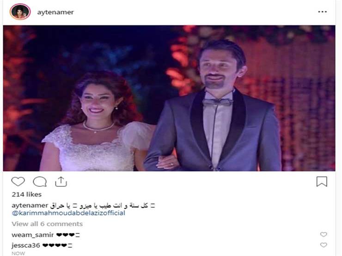Click the NOW timestamp under comments

pyautogui.click(x=18, y=253)
